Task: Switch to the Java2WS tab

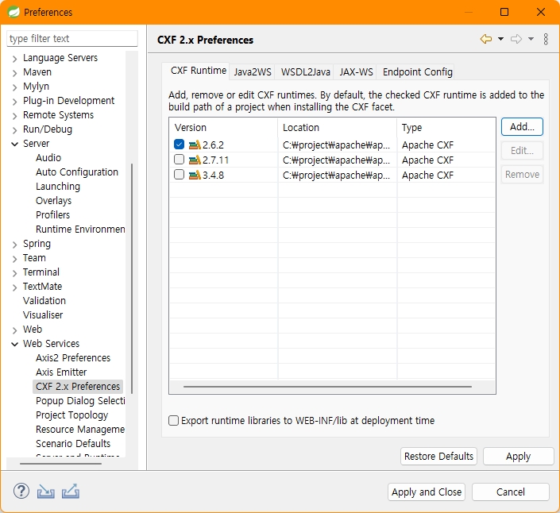Action: 253,72
